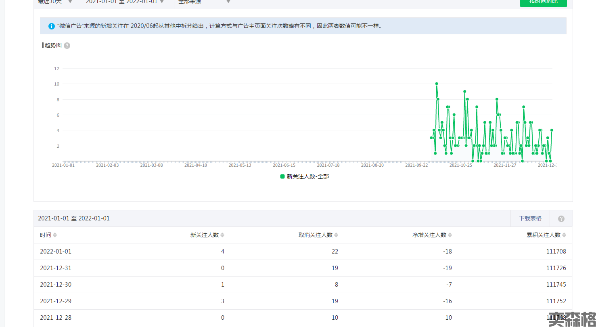Click the green 按时间对比 button
Image resolution: width=596 pixels, height=327 pixels.
pyautogui.click(x=543, y=2)
